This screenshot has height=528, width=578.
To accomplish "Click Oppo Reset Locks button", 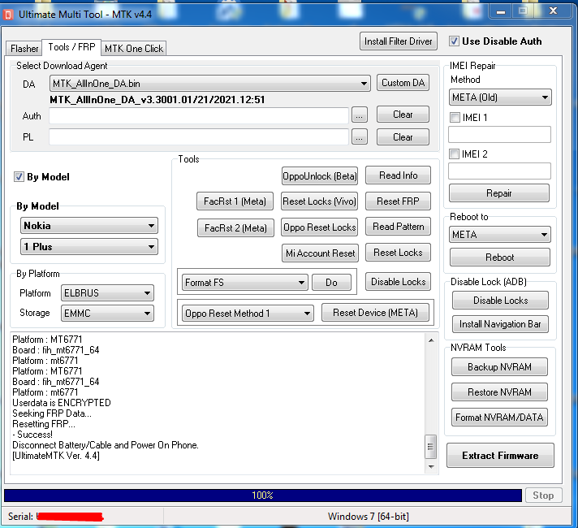I will pos(320,227).
